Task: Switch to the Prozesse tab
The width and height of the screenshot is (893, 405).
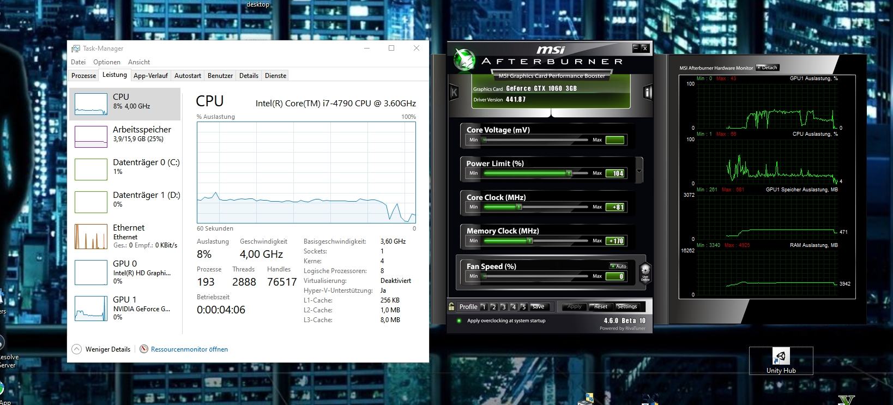Action: click(84, 76)
